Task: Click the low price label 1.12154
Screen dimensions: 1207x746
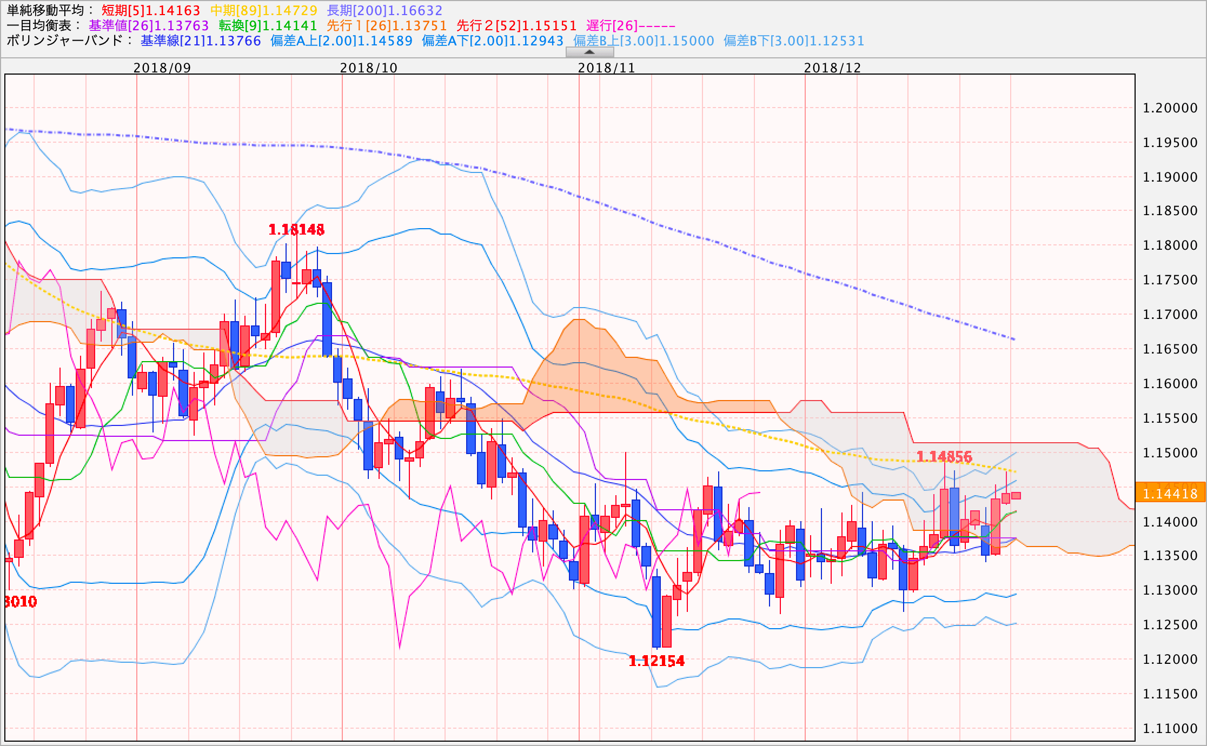Action: [x=656, y=661]
